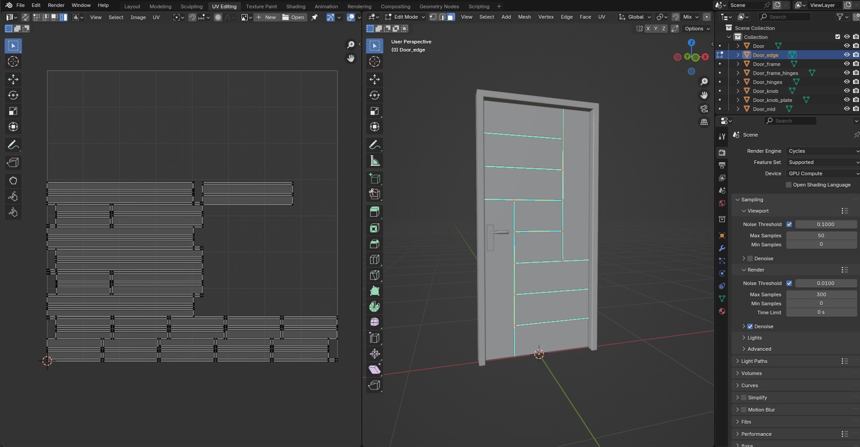Select the Add Cube tool in 3D viewport
Image resolution: width=860 pixels, height=447 pixels.
374,178
